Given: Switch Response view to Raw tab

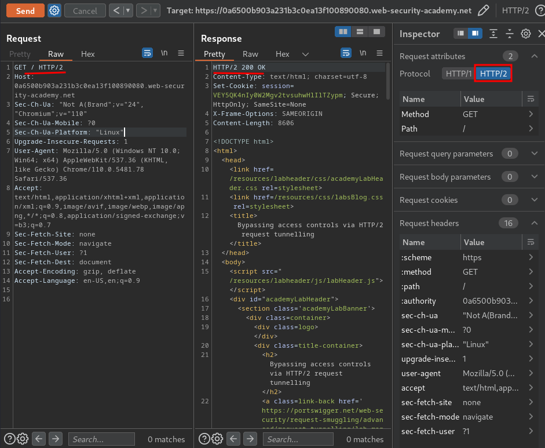Looking at the screenshot, I should pyautogui.click(x=250, y=54).
